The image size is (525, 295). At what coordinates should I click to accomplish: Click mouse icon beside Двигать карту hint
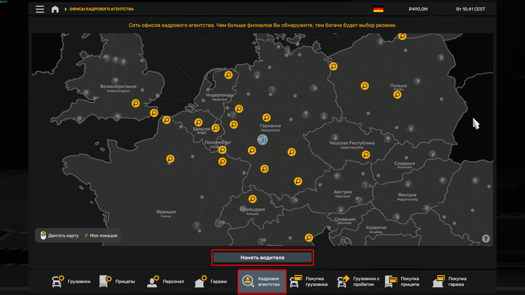[43, 235]
